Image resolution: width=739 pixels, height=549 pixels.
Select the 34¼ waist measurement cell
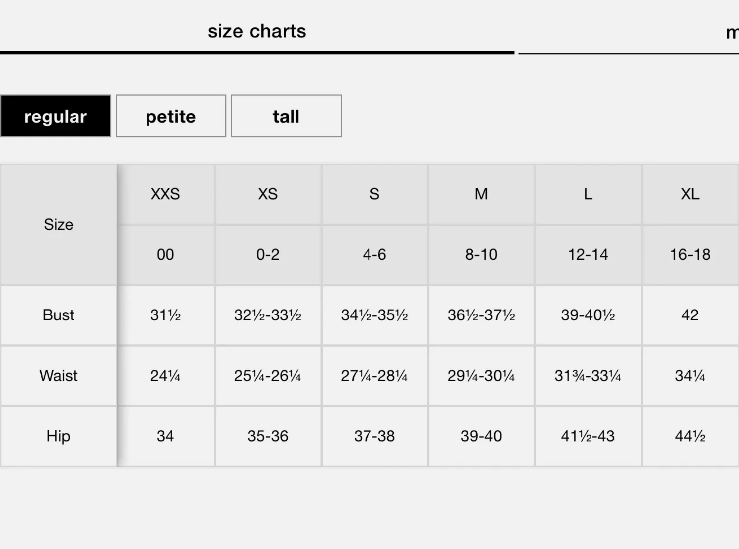coord(690,376)
